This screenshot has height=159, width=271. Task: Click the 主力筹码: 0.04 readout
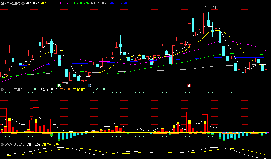click(47, 89)
